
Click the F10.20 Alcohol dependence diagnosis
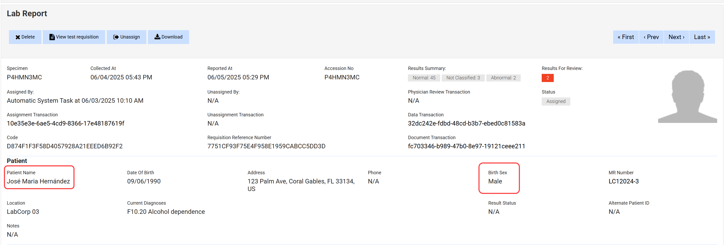pyautogui.click(x=166, y=212)
